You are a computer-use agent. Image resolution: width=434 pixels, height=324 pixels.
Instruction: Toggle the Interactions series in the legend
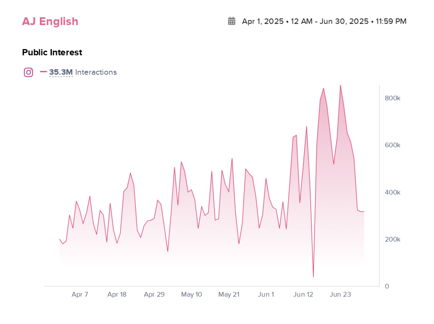click(96, 72)
